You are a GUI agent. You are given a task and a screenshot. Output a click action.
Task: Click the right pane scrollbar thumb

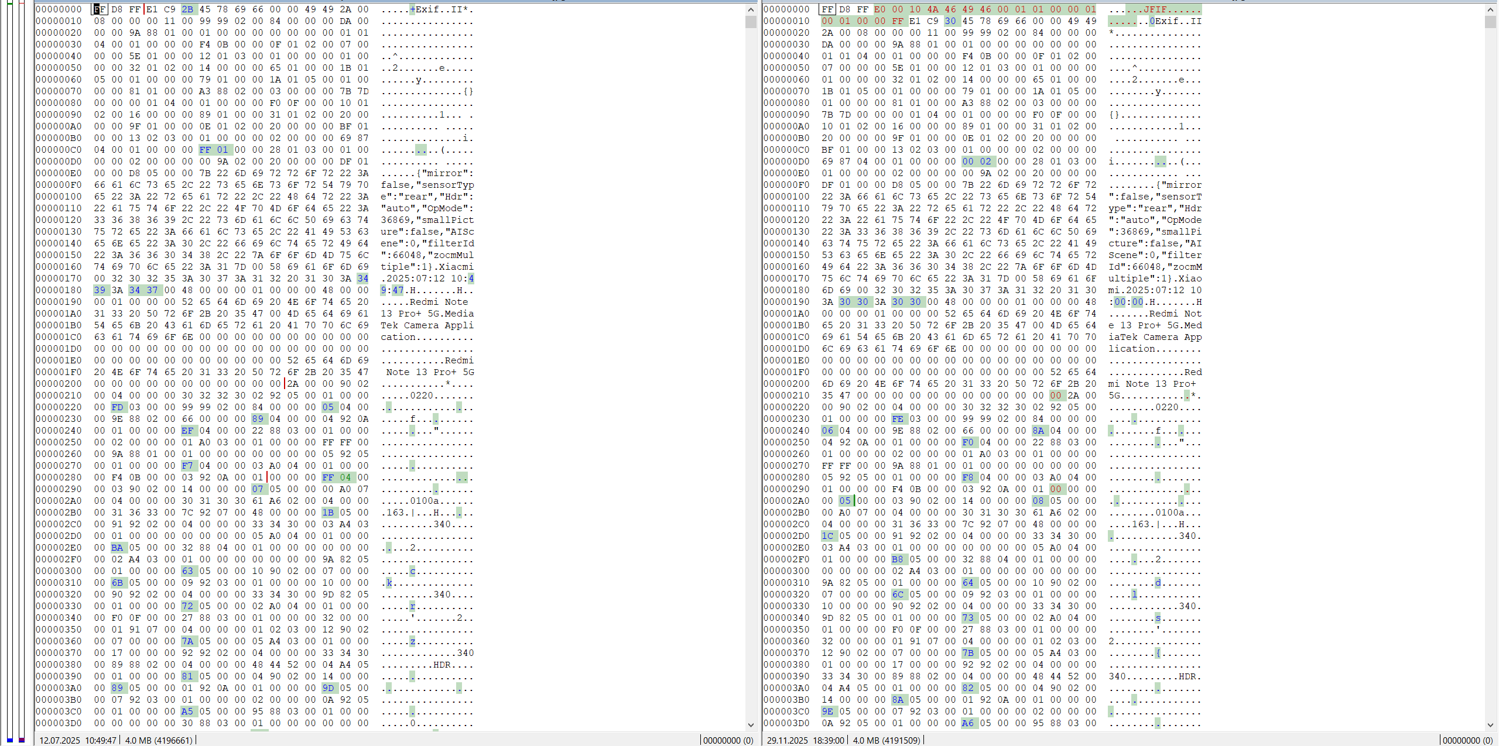(1490, 22)
